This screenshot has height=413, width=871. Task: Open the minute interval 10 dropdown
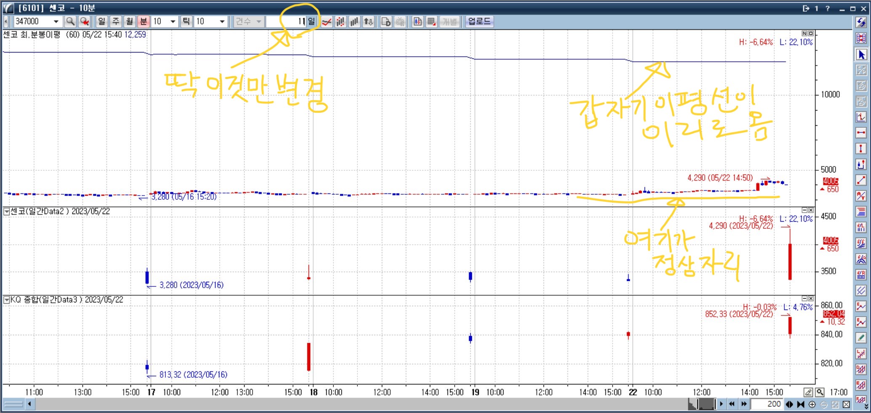[173, 21]
